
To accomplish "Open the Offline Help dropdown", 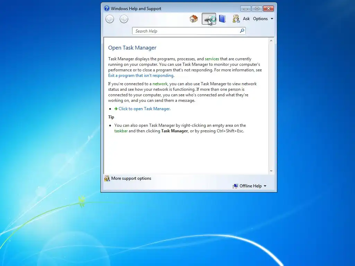I will (x=253, y=186).
